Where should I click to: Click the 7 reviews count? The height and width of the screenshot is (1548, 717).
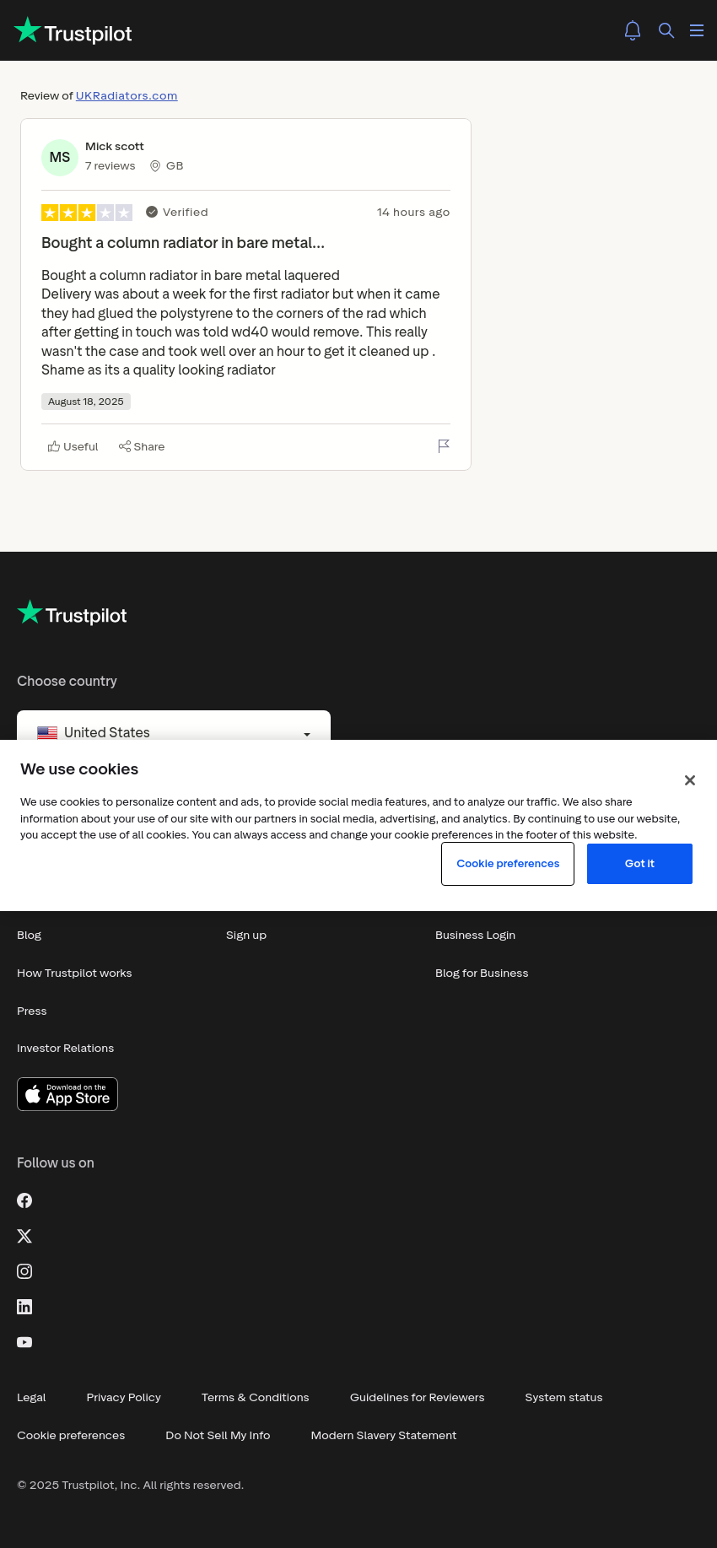tap(110, 166)
